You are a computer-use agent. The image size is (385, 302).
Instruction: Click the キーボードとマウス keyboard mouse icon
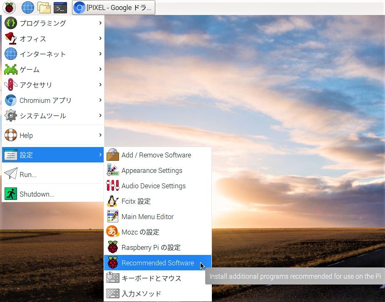(x=113, y=278)
